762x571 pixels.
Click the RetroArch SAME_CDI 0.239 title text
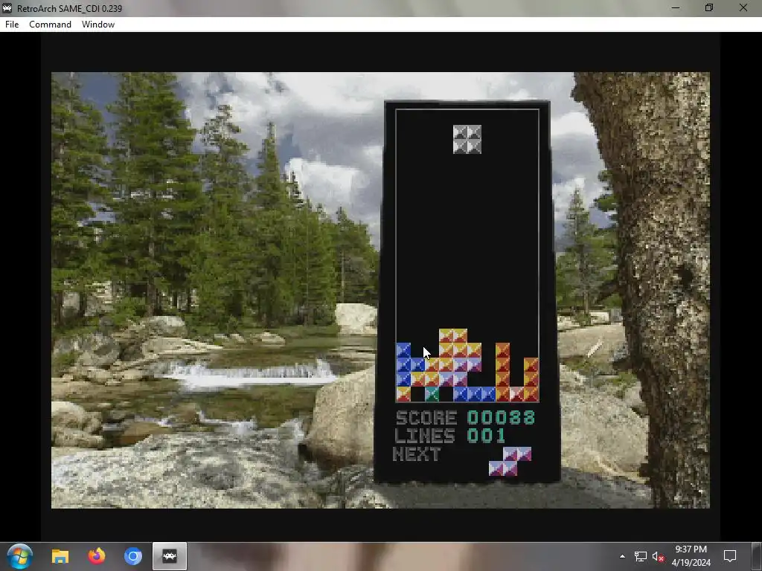[69, 9]
